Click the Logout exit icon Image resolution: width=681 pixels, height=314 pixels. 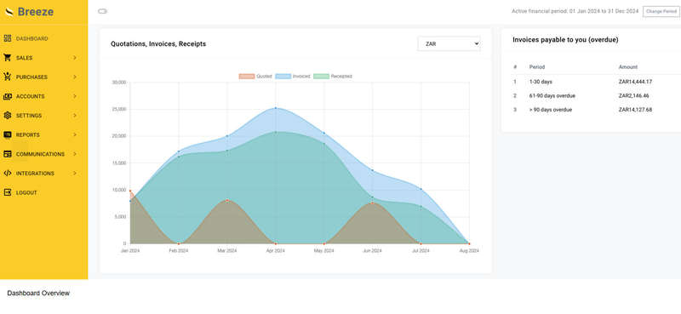(8, 192)
